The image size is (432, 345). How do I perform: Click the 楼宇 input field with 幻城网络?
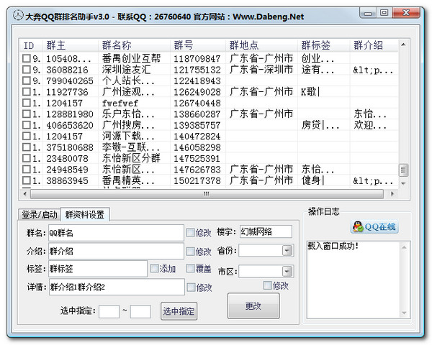coord(266,231)
